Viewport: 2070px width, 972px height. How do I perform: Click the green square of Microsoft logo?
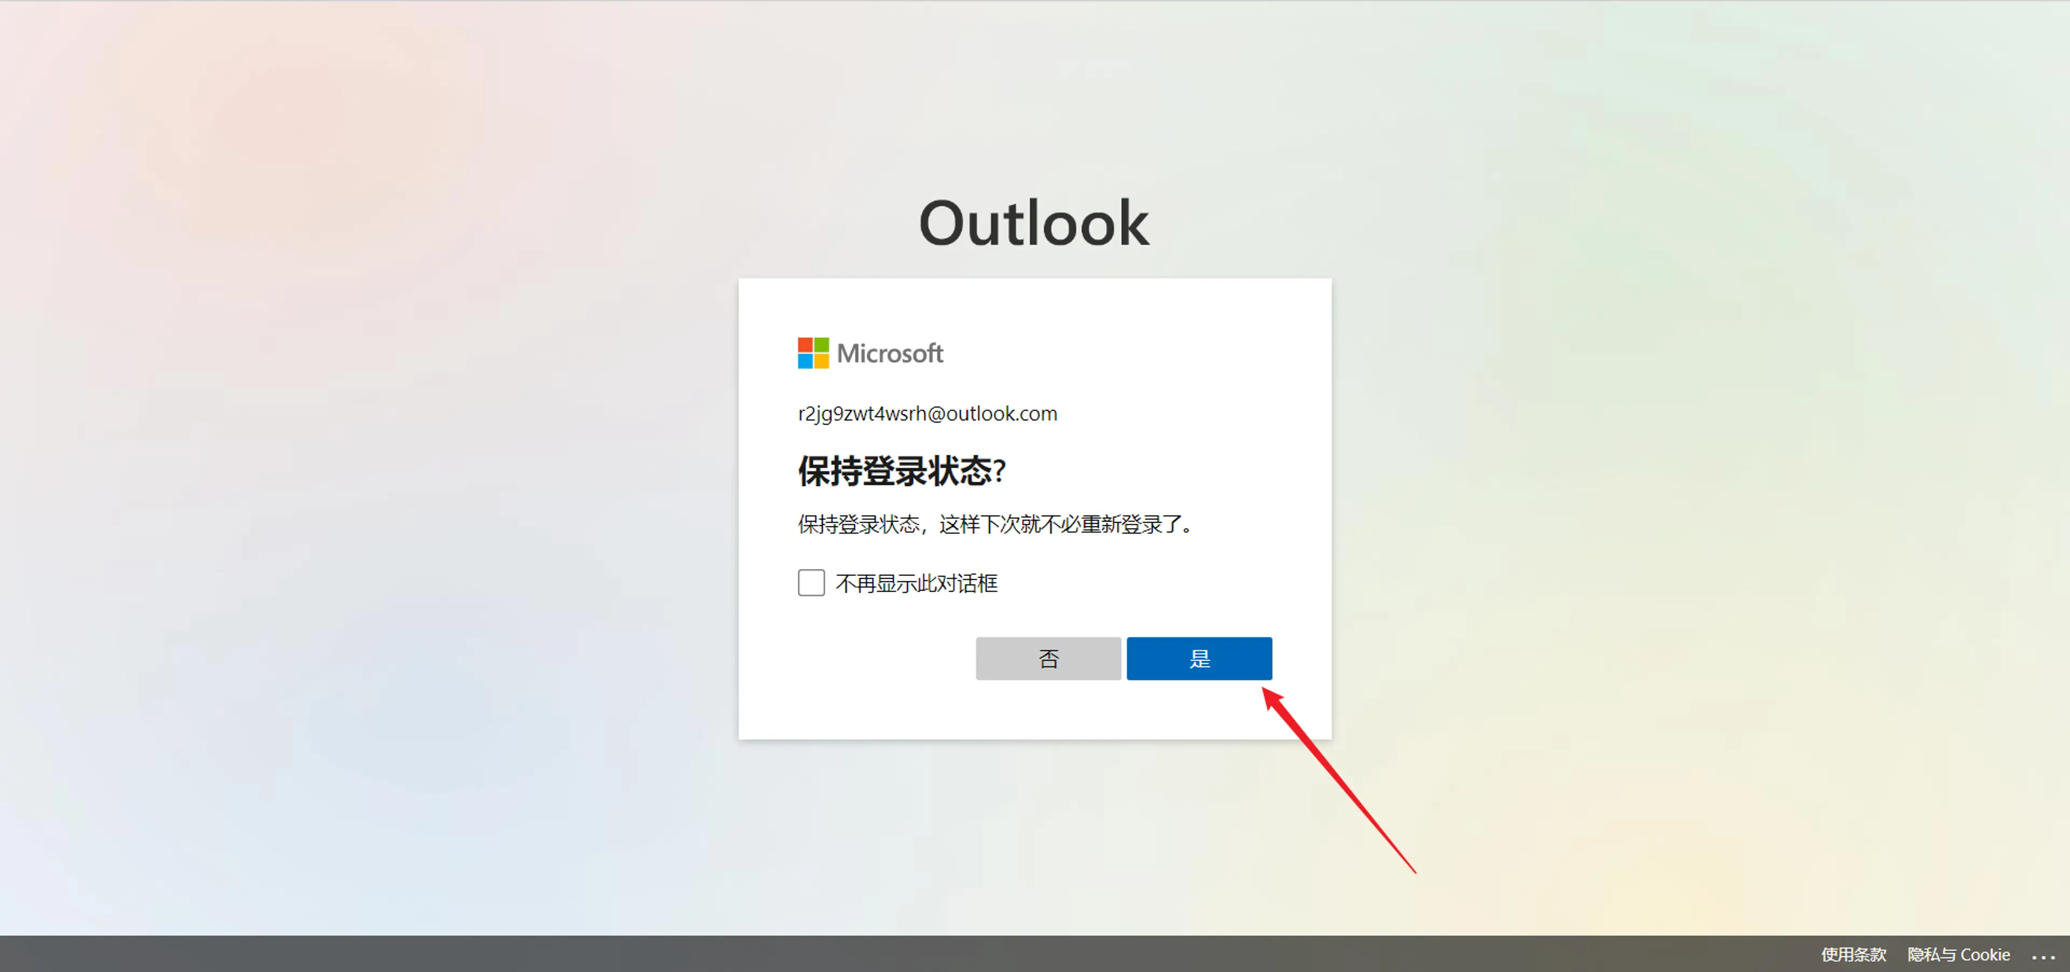(x=821, y=345)
